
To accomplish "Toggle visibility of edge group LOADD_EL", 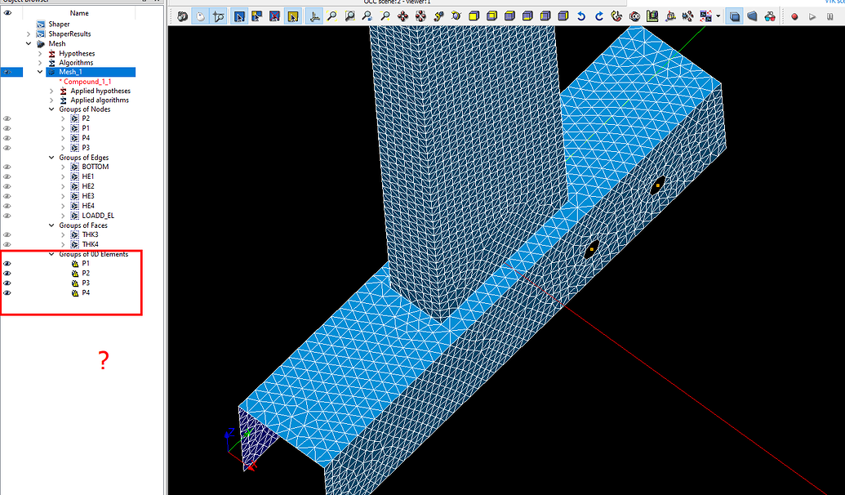I will [7, 216].
